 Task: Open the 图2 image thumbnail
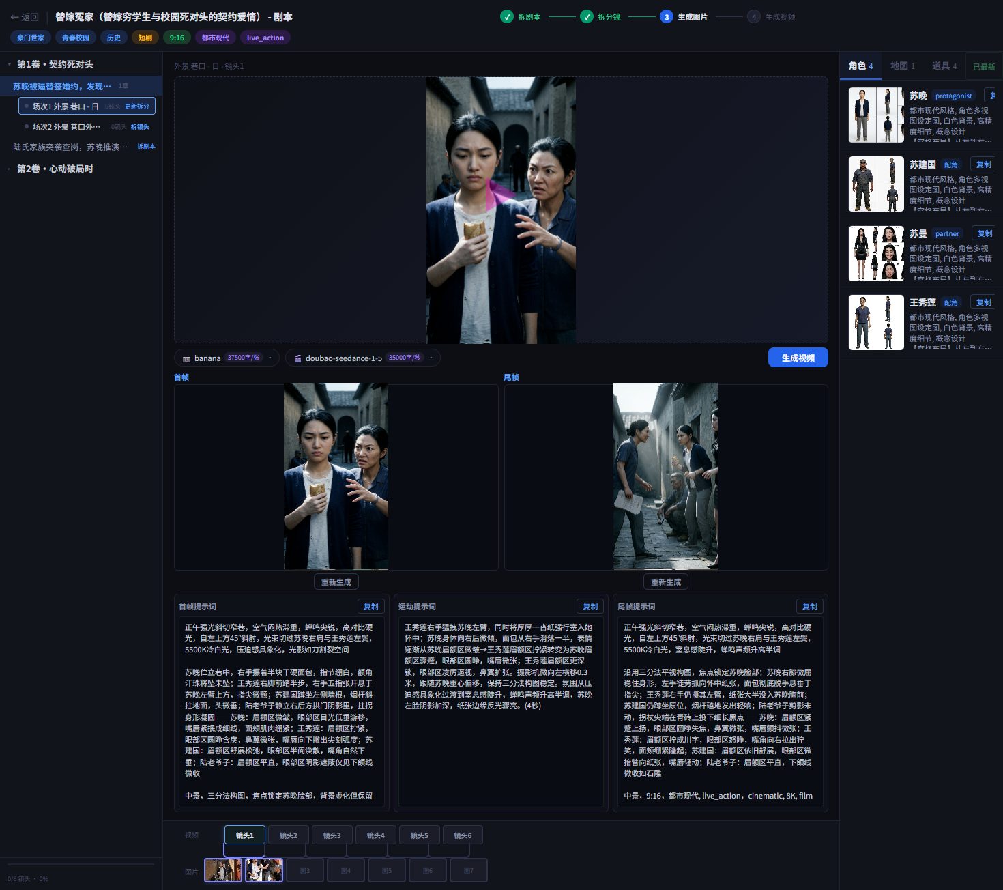point(264,870)
